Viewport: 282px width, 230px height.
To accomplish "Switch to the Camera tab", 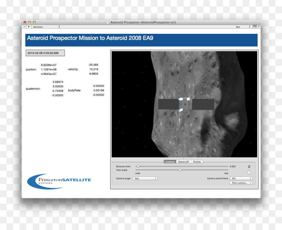I will pyautogui.click(x=170, y=162).
